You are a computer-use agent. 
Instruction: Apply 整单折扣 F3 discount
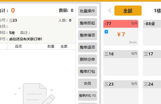tap(87, 95)
